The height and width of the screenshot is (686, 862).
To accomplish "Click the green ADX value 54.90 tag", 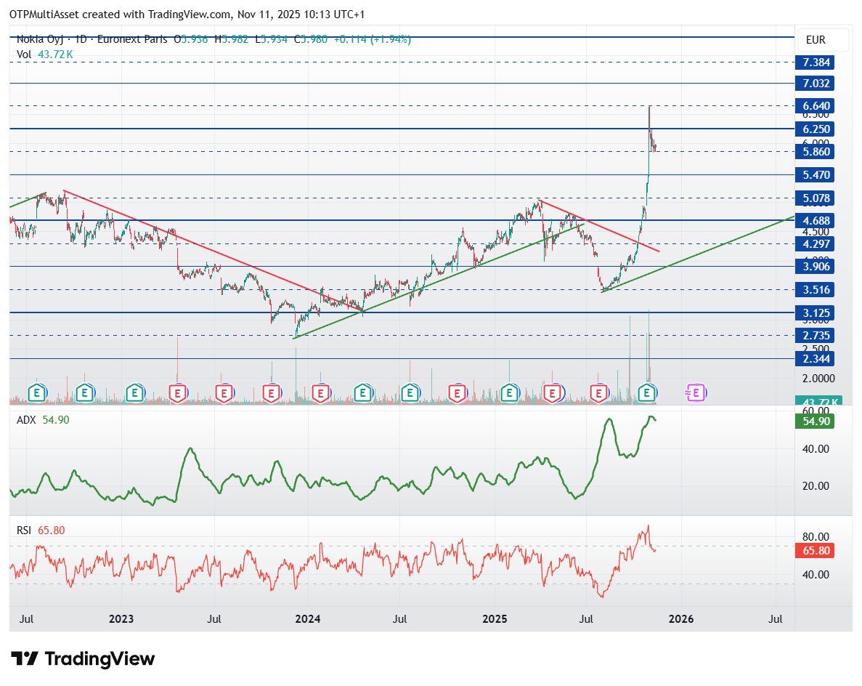I will tap(816, 421).
